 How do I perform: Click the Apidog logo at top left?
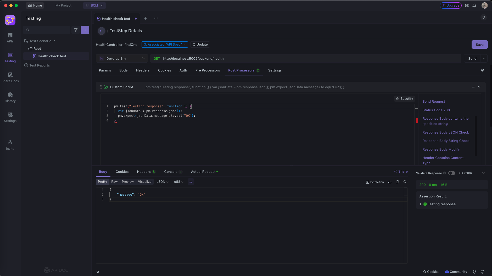(10, 20)
